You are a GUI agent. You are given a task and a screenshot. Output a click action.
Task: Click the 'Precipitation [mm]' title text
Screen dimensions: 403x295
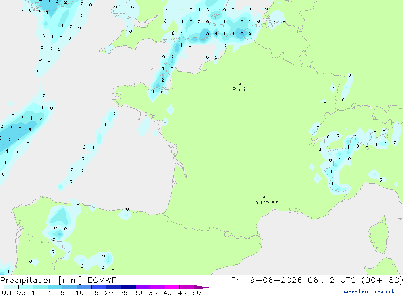pos(41,280)
